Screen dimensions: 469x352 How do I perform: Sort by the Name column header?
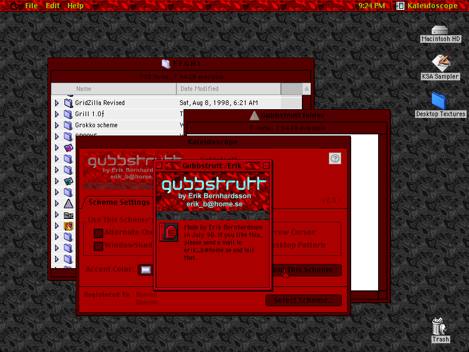pyautogui.click(x=114, y=89)
